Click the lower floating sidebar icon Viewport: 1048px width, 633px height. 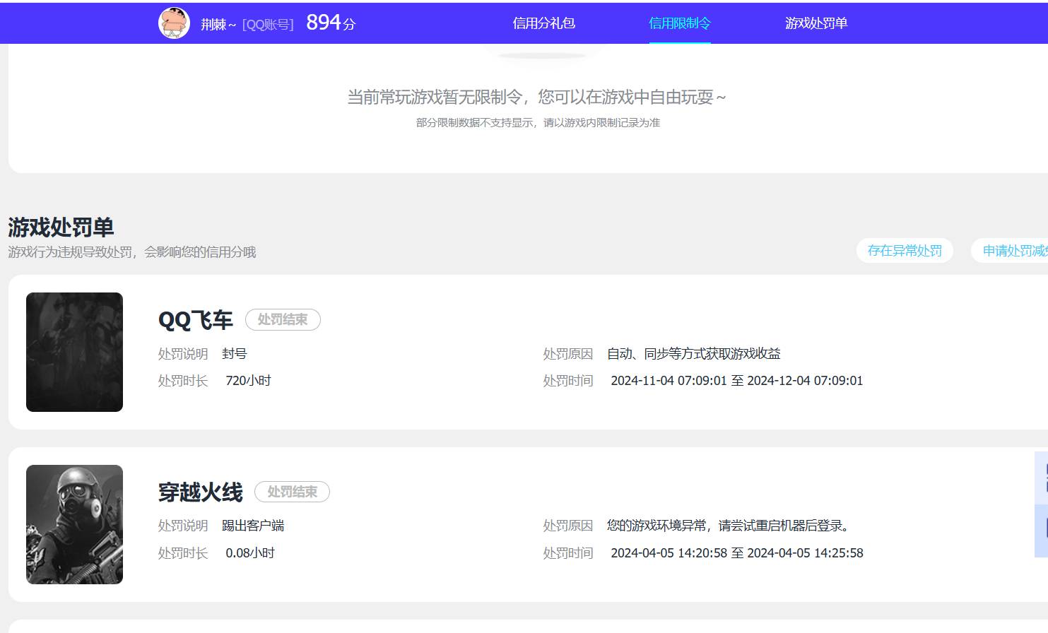[1042, 530]
